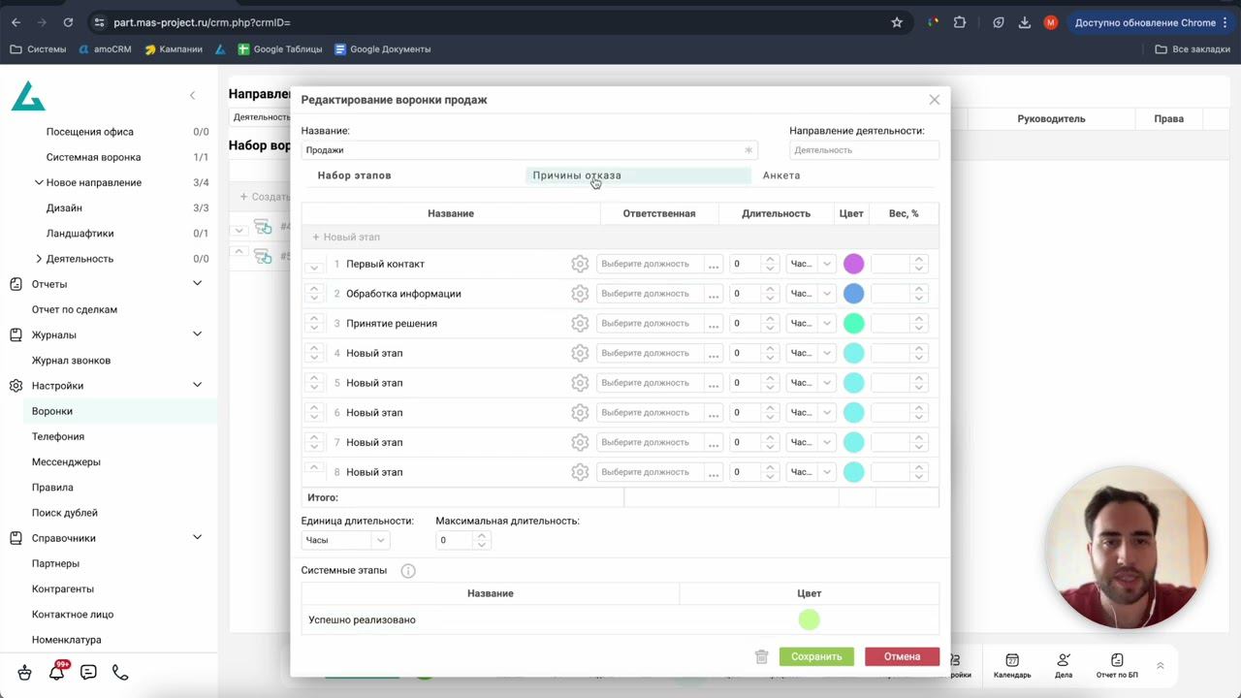Image resolution: width=1241 pixels, height=698 pixels.
Task: Collapse the Справочники section chevron
Action: pos(197,538)
